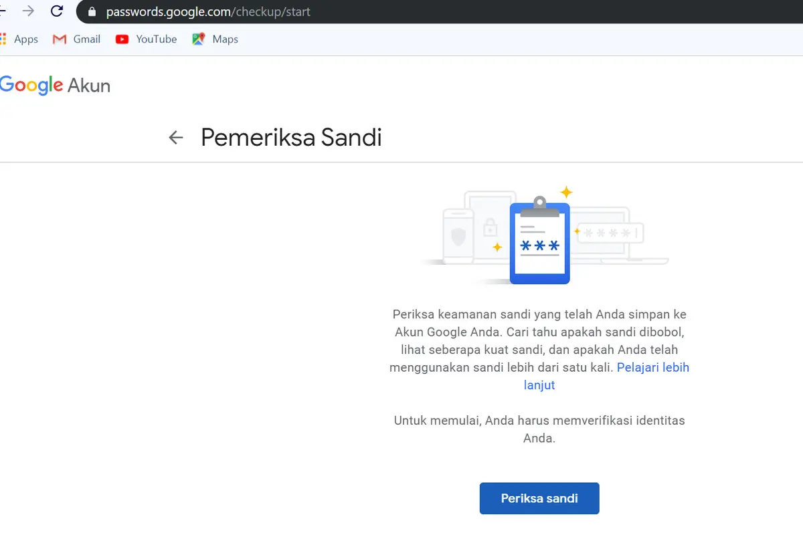Open the Maps bookmark
The image size is (803, 535).
click(215, 39)
